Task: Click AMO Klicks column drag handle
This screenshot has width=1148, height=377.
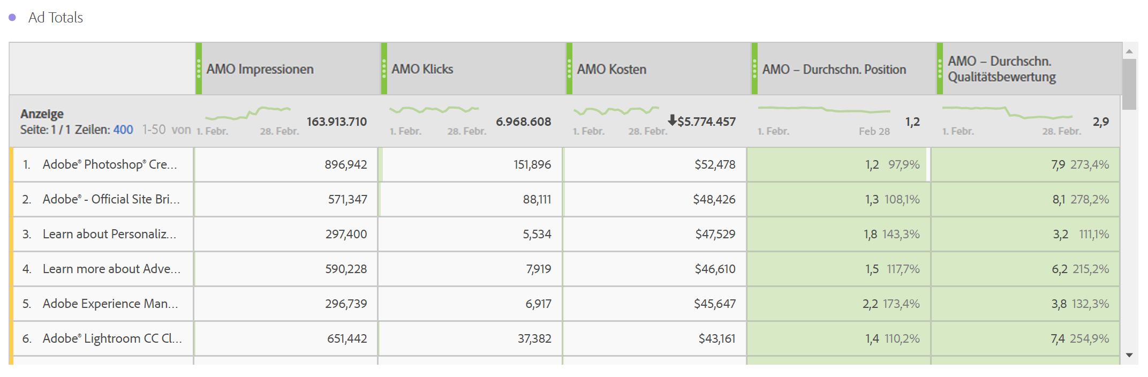Action: [384, 69]
